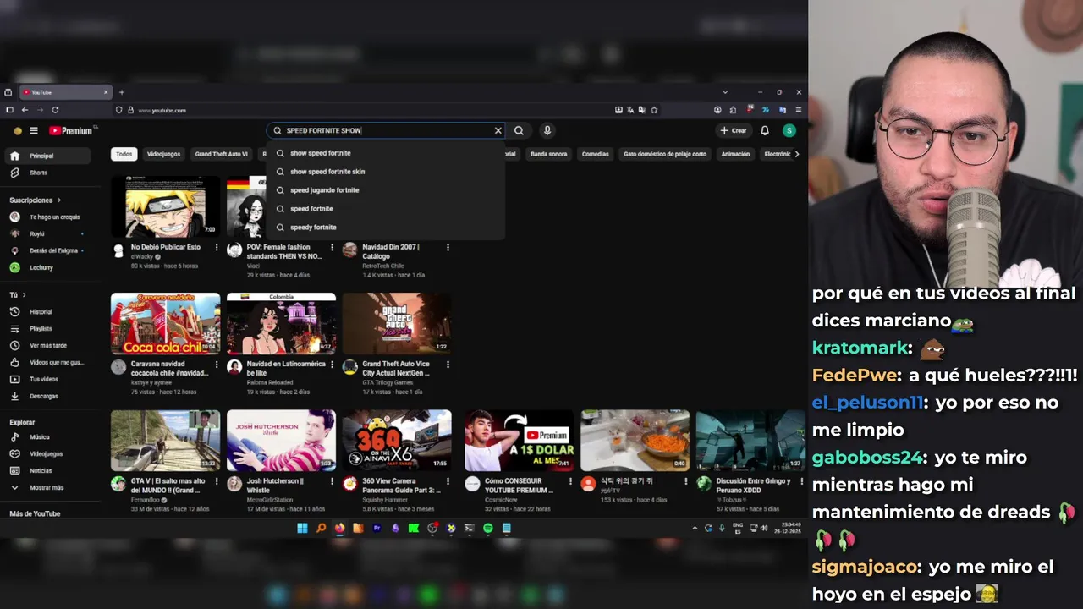The width and height of the screenshot is (1083, 609).
Task: Open the YouTube hamburger guide menu
Action: [34, 130]
